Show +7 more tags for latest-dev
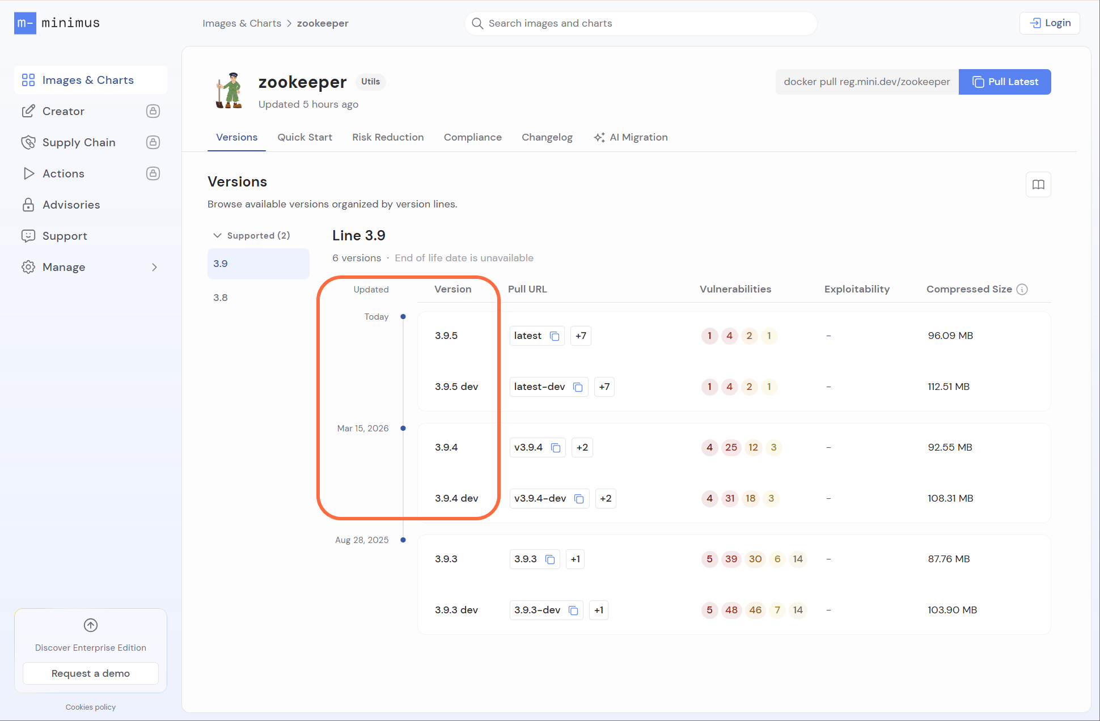1100x721 pixels. coord(604,387)
